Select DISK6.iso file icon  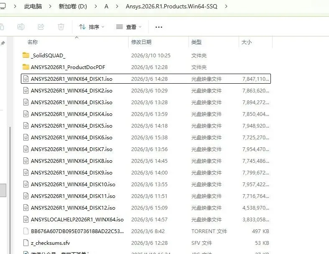(x=26, y=137)
